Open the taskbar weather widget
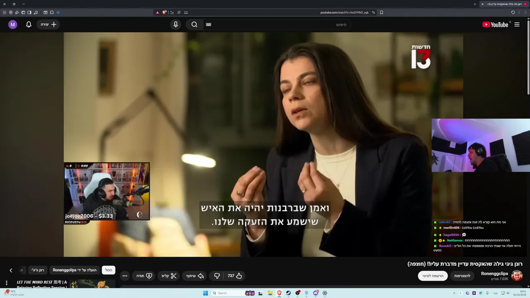530x298 pixels. coord(15,293)
